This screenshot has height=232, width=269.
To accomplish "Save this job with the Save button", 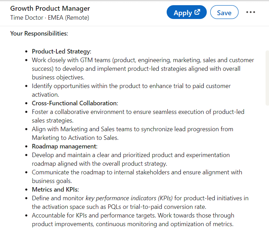I will coord(224,13).
